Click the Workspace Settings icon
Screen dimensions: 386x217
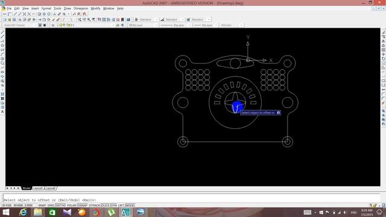pyautogui.click(x=40, y=25)
